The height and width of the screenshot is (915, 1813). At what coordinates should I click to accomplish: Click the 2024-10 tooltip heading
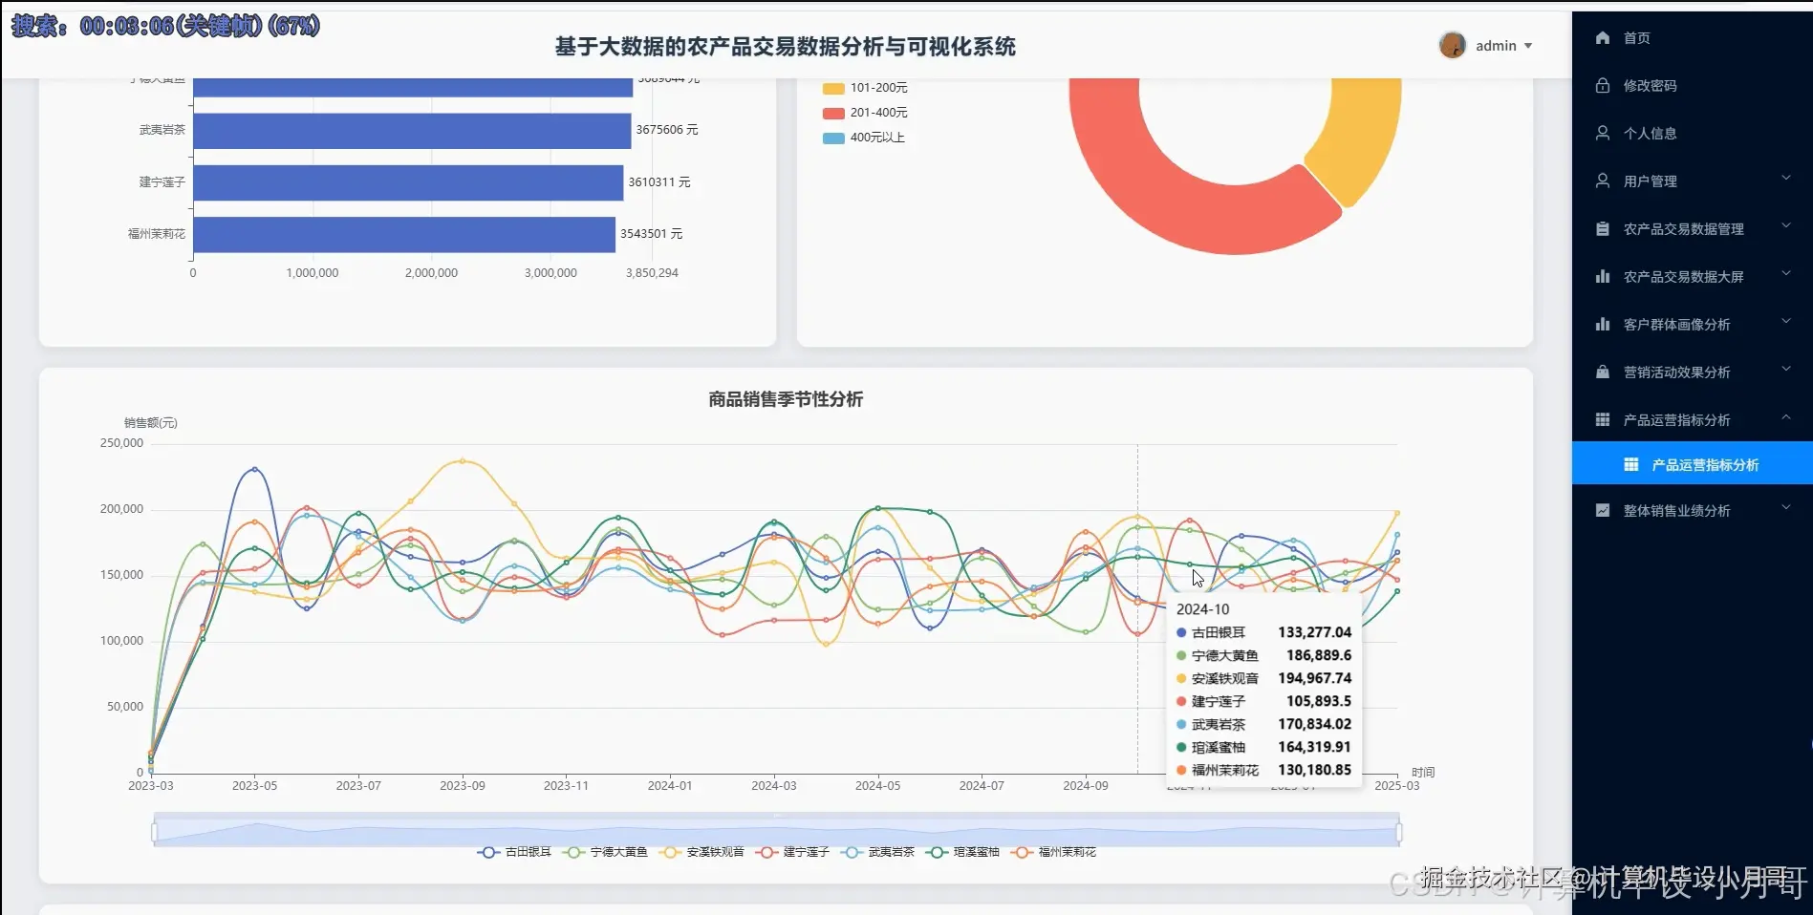[x=1202, y=609]
